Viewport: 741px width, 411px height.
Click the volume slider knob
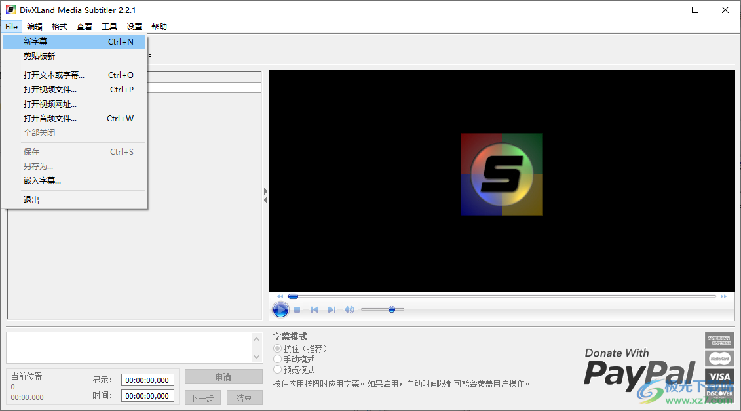[392, 310]
